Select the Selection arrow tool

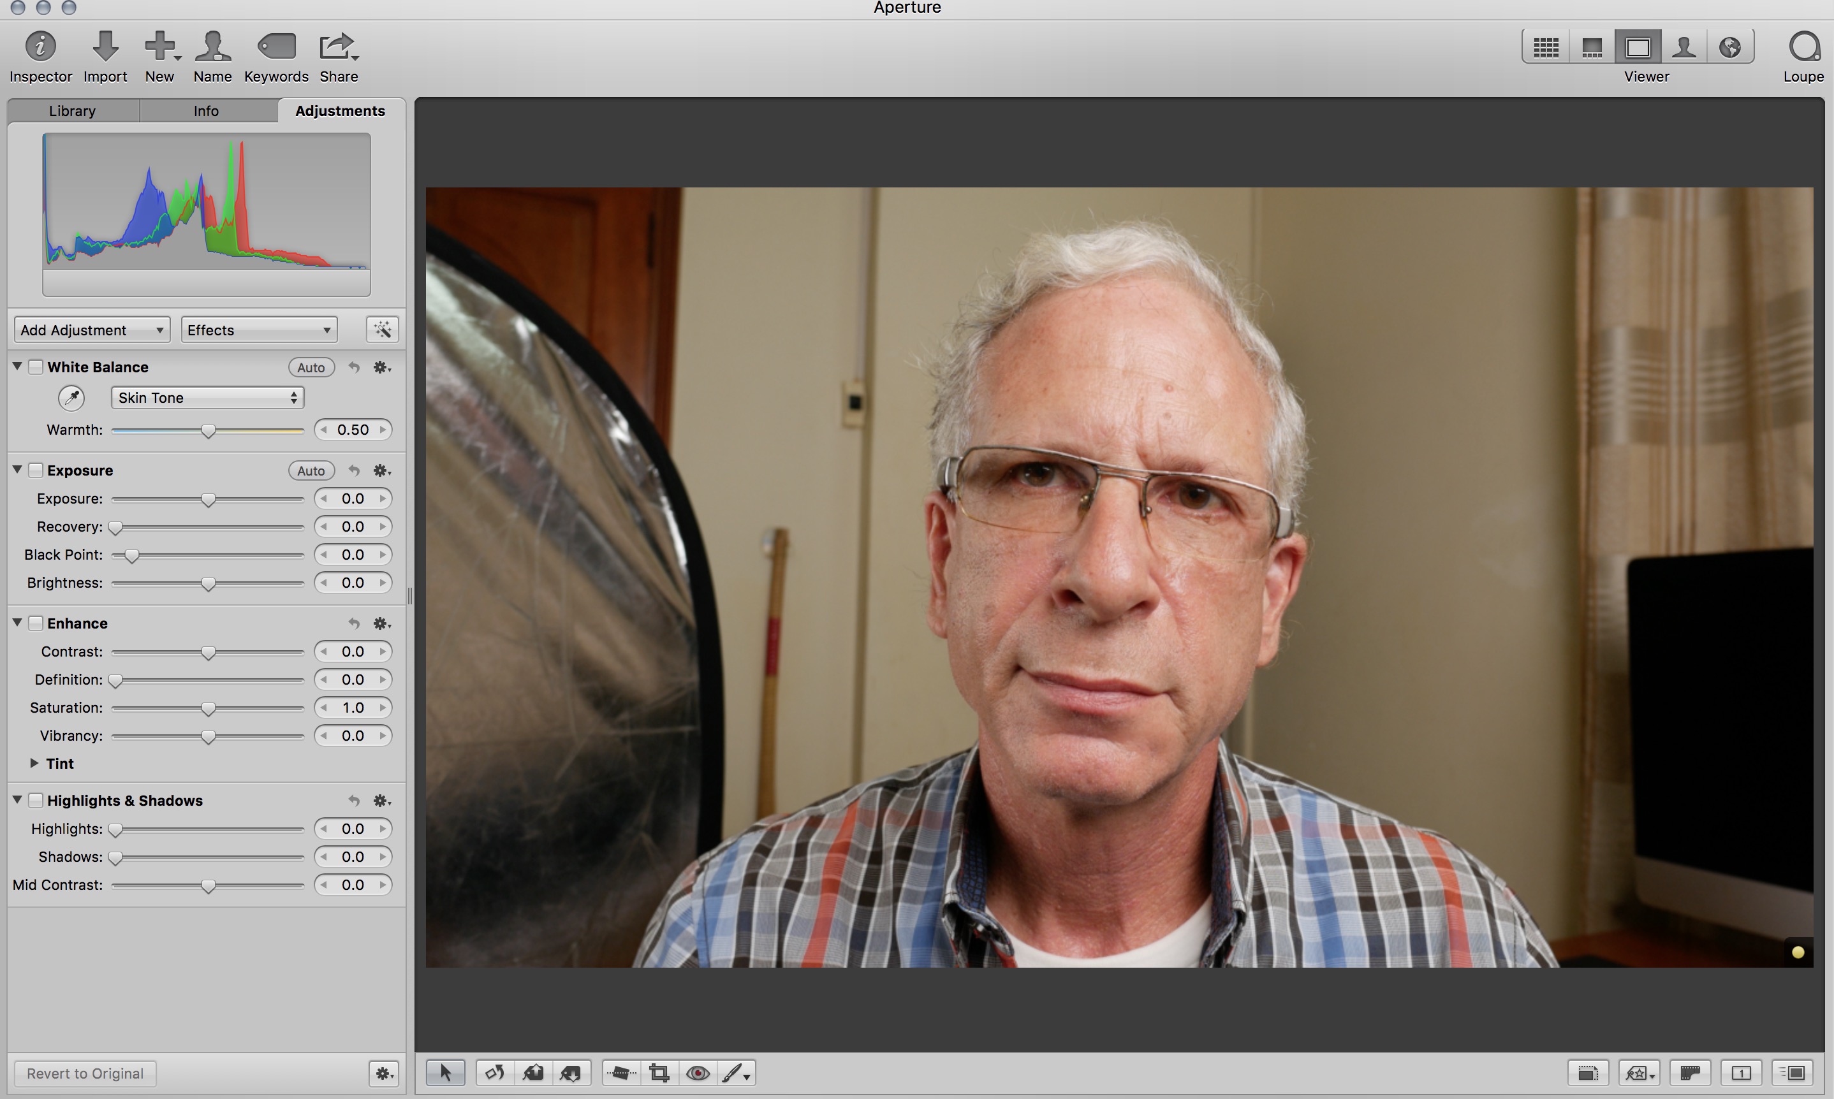tap(445, 1072)
